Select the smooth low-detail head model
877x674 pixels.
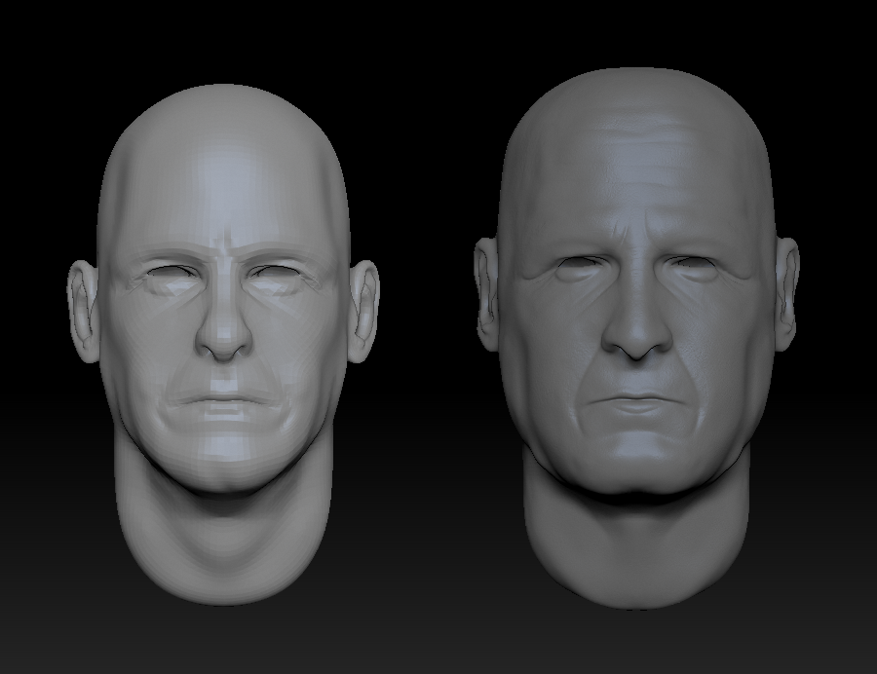222,345
